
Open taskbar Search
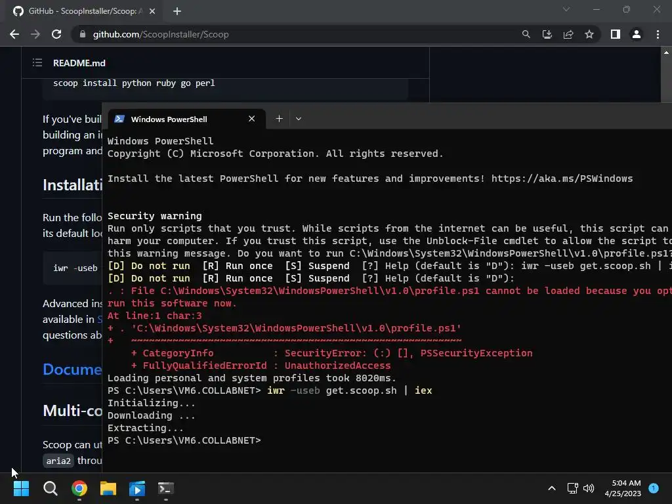click(50, 488)
